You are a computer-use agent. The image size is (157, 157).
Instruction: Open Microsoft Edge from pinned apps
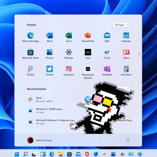click(30, 37)
